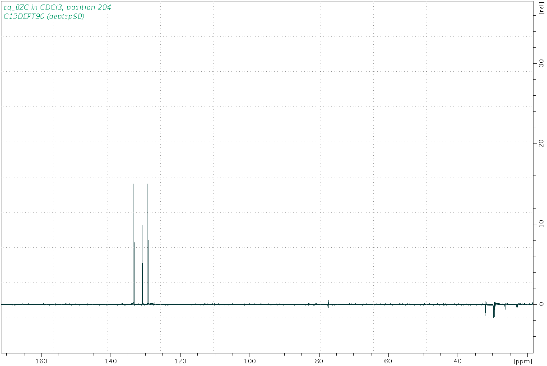Click the 20 intensity axis label
Image resolution: width=547 pixels, height=366 pixels.
[x=541, y=144]
